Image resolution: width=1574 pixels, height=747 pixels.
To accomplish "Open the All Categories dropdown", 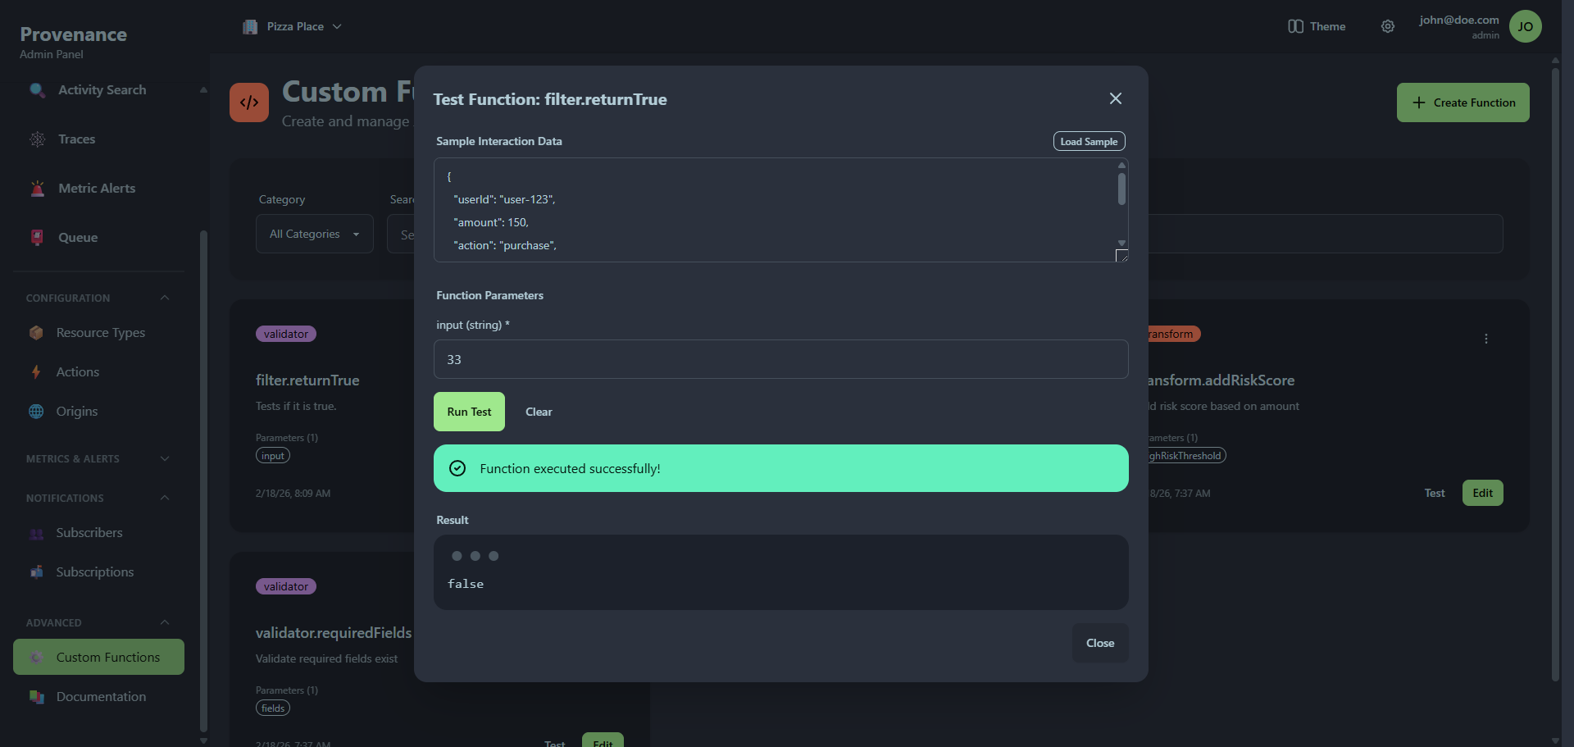I will tap(314, 234).
